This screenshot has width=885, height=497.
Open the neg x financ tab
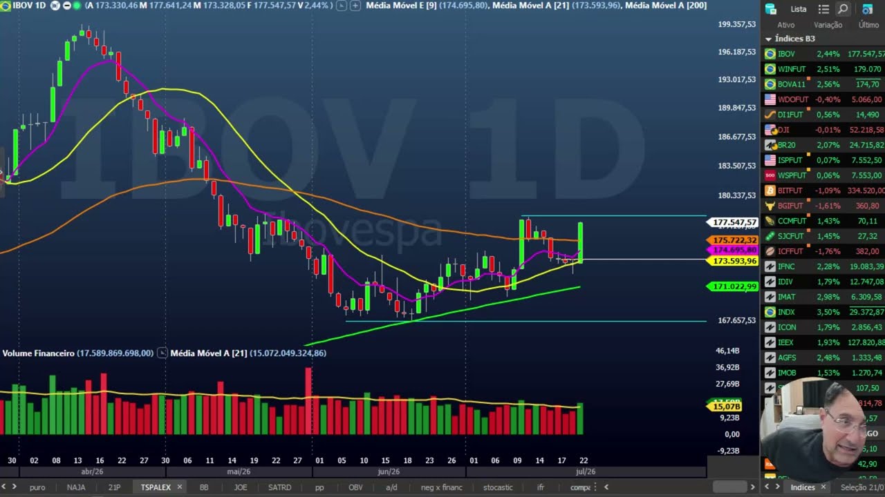(x=441, y=487)
